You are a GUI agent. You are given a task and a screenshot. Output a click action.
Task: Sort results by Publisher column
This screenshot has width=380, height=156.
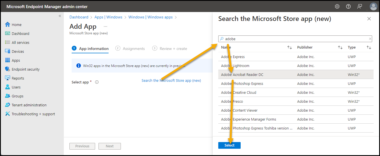340,47
